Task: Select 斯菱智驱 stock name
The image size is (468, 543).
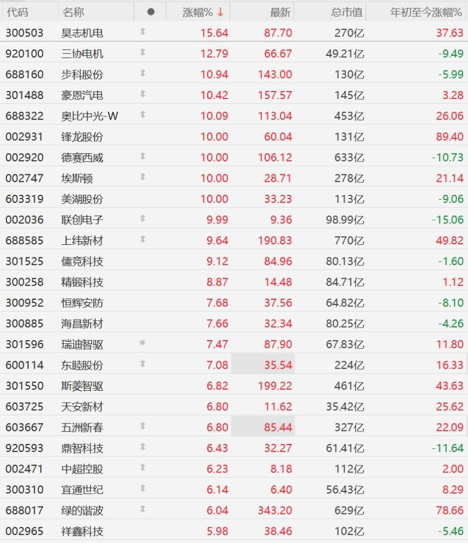Action: (x=82, y=386)
